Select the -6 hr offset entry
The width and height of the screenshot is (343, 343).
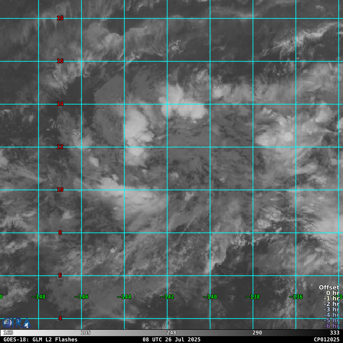(x=331, y=326)
